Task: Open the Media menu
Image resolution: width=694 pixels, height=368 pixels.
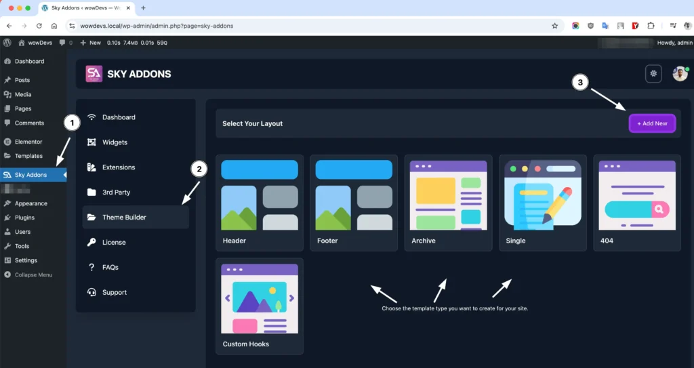Action: click(33, 94)
